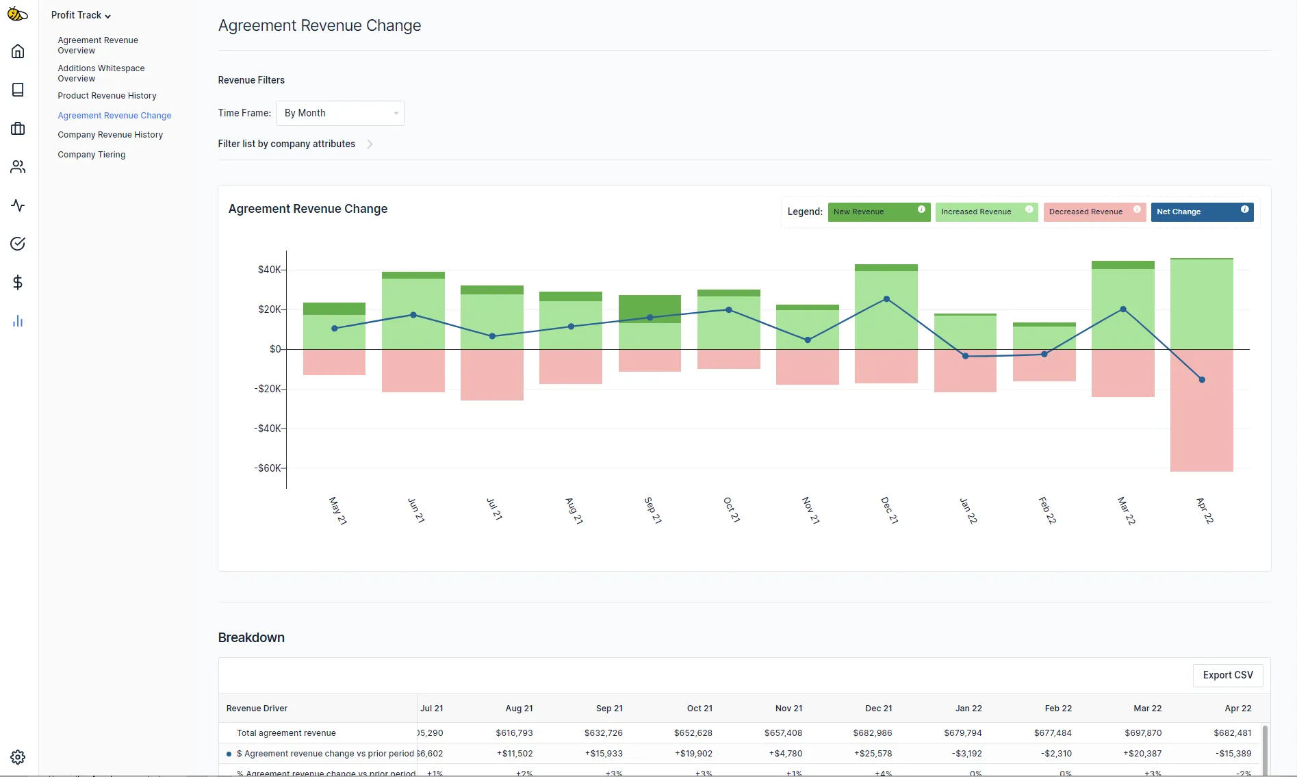Click the +$25,578 Dec 21 cell

(x=873, y=754)
